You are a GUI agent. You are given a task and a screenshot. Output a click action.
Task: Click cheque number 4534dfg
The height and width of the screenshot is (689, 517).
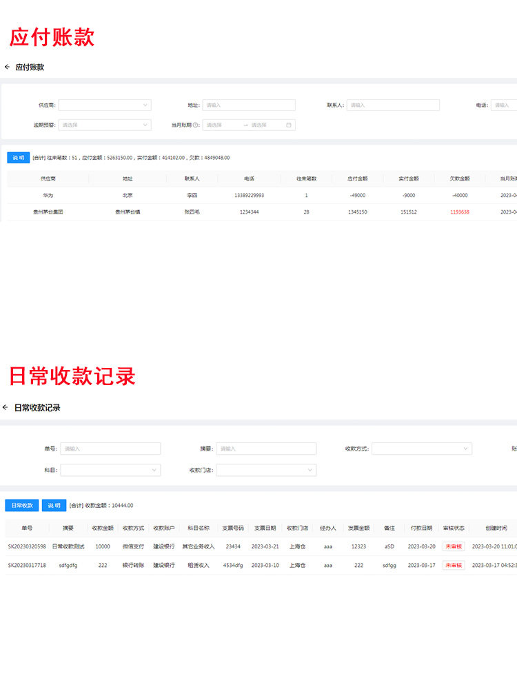click(233, 565)
